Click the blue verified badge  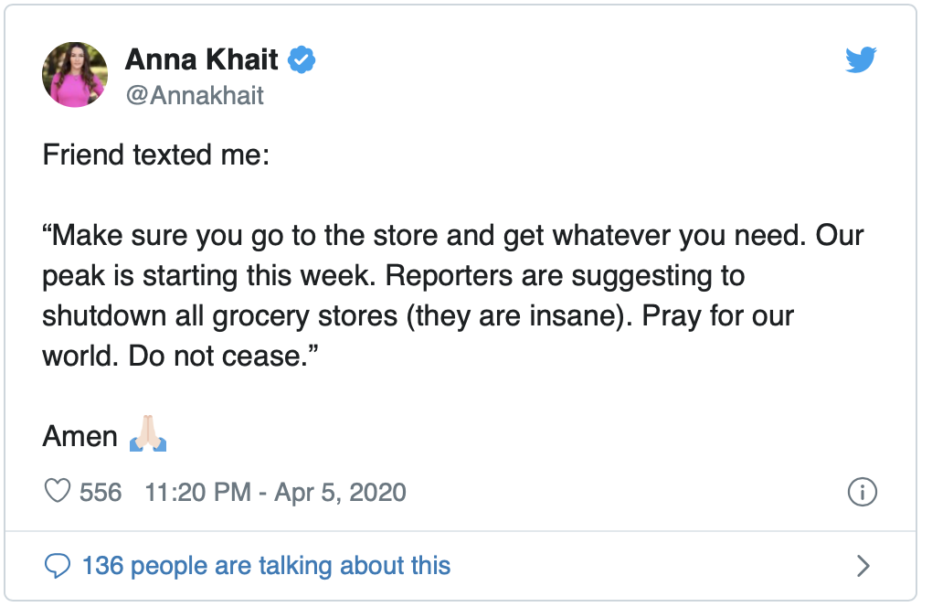coord(302,59)
